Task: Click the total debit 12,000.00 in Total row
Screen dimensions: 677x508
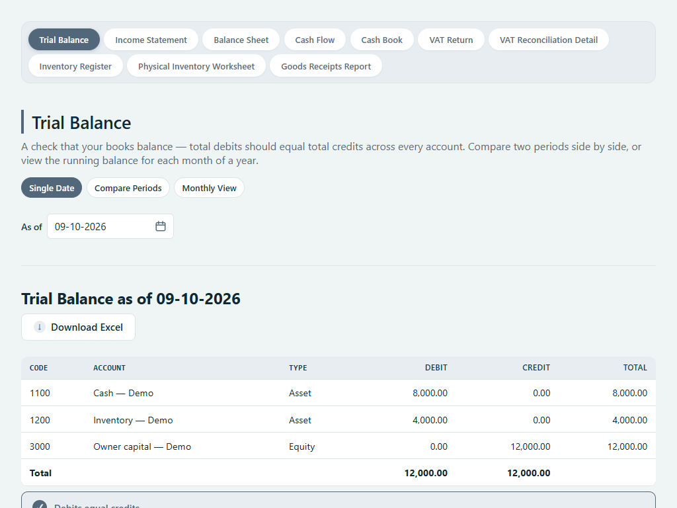Action: (426, 473)
